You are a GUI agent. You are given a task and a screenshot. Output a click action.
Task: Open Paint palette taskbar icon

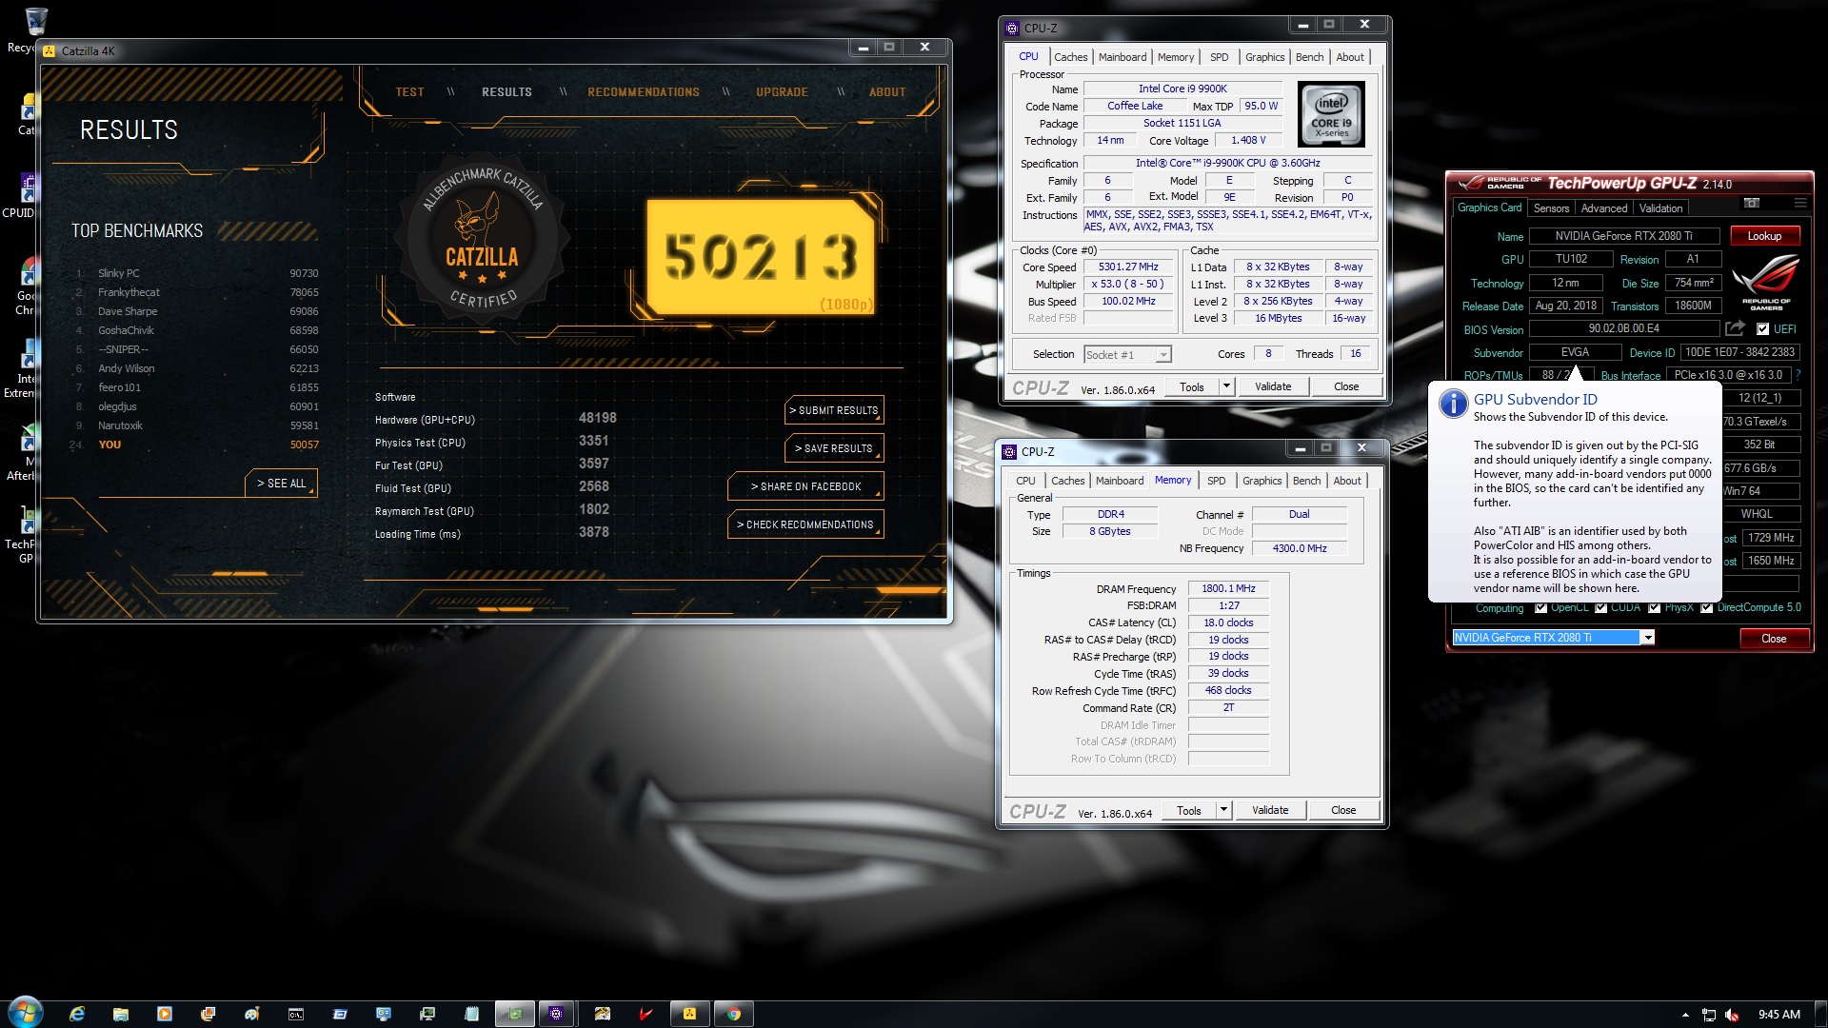252,1014
